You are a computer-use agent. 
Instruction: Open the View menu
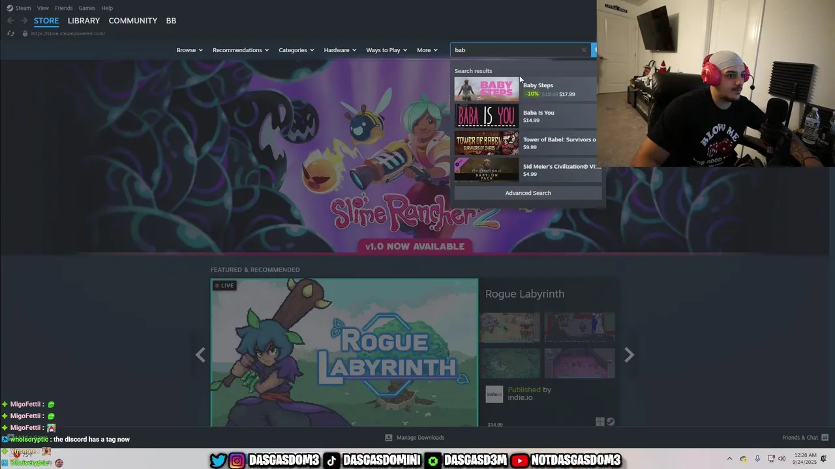tap(43, 8)
